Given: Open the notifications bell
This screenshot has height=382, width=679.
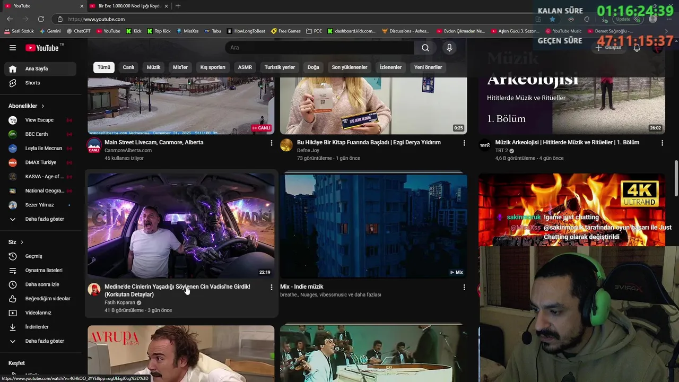Looking at the screenshot, I should coord(637,48).
